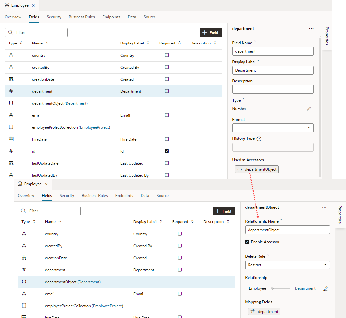Viewport: 346px width, 318px height.
Task: Close the lower Employee tab
Action: [x=46, y=184]
